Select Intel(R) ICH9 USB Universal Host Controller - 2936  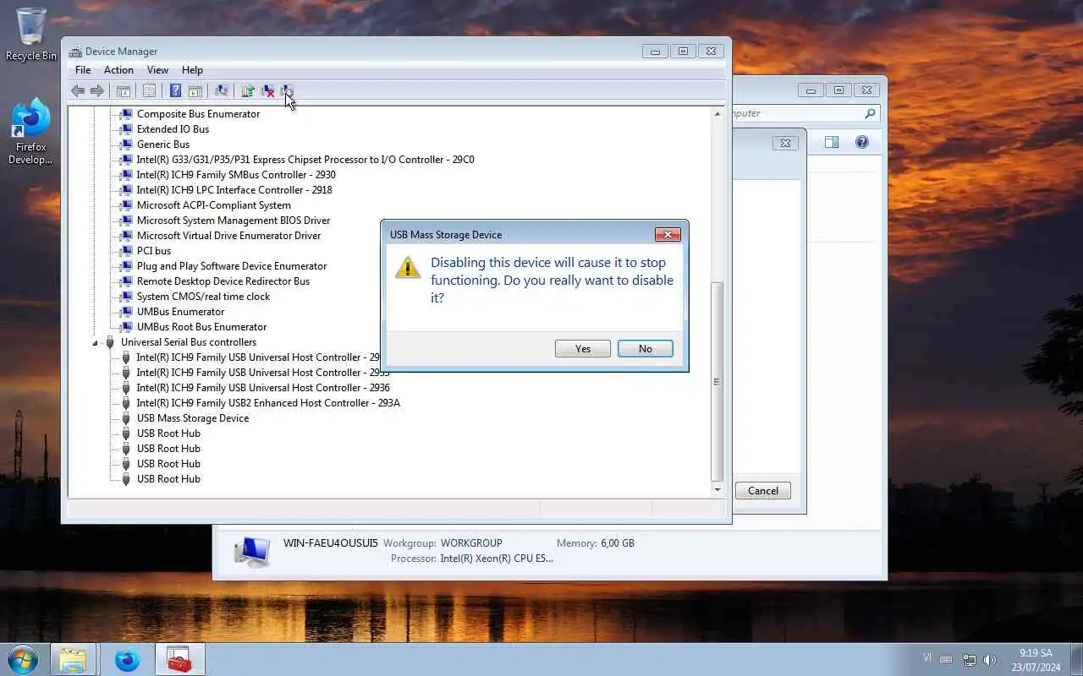coord(263,388)
